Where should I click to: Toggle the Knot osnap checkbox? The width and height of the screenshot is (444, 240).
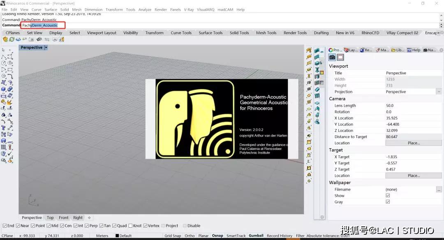[130, 226]
